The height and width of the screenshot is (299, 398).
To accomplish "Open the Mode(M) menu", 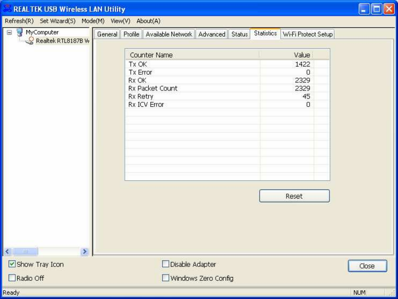I will tap(93, 21).
